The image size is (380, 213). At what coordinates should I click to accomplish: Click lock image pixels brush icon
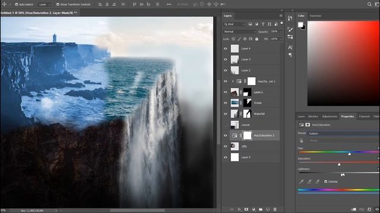click(239, 39)
